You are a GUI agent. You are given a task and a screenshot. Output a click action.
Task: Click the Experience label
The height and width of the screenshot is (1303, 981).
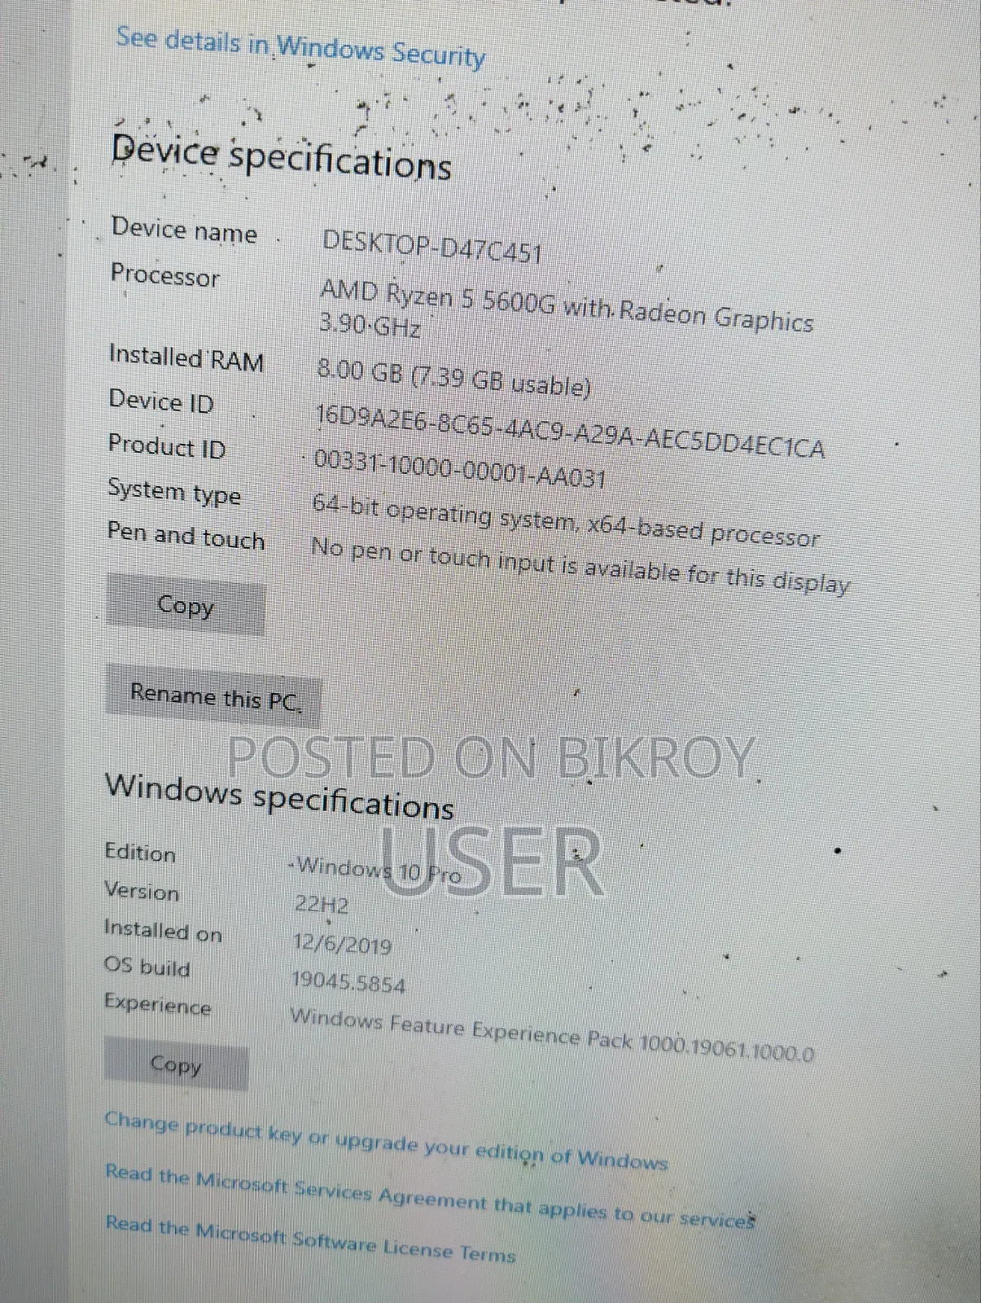coord(157,1005)
